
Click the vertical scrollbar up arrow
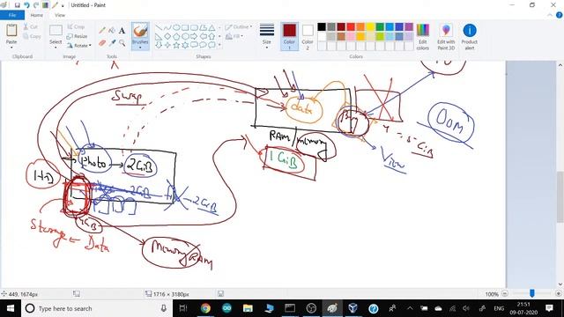(x=560, y=65)
